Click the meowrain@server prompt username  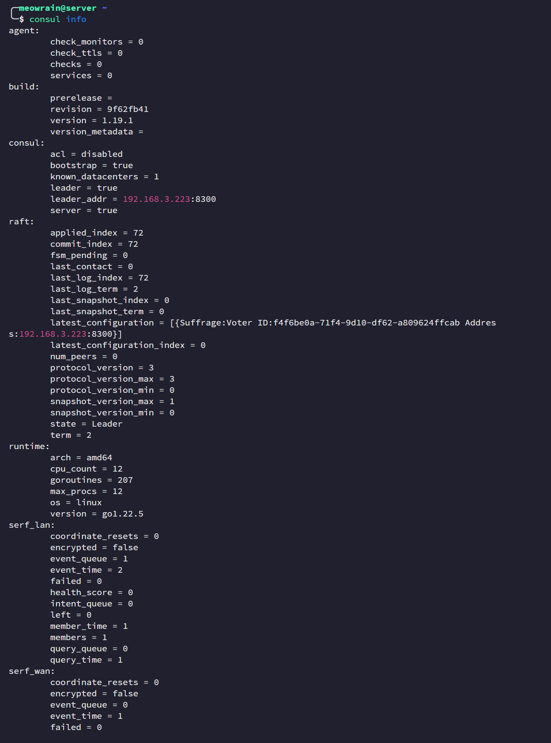[57, 8]
